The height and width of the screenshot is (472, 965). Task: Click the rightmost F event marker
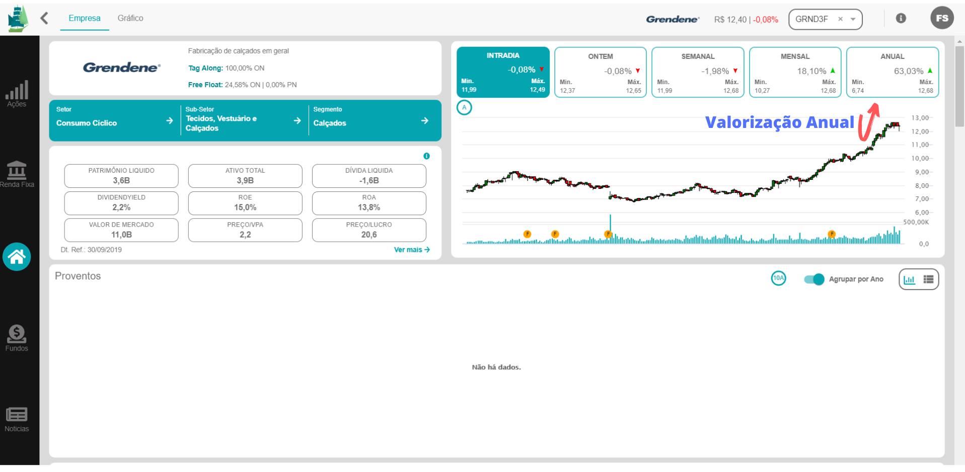pos(832,234)
